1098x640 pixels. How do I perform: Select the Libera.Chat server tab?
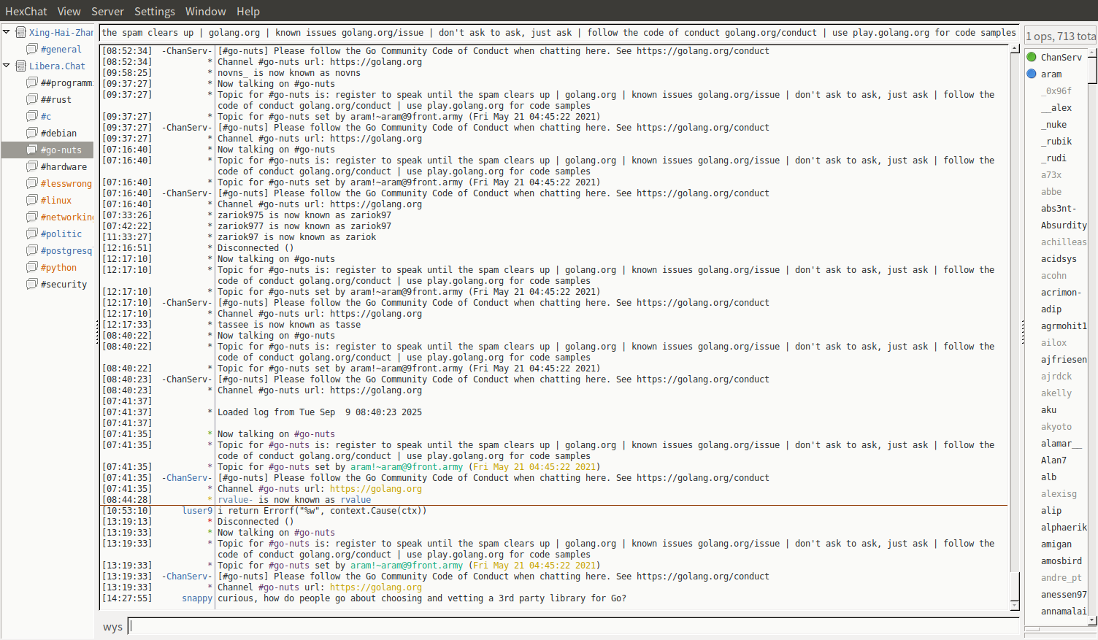pos(57,66)
